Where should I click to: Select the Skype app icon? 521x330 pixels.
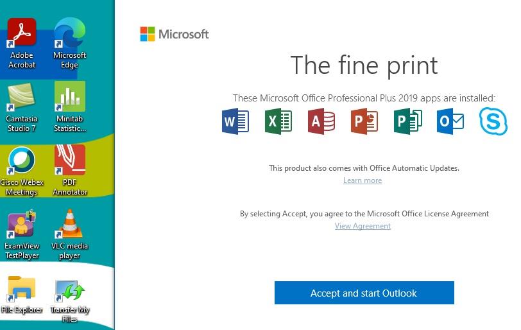(493, 121)
